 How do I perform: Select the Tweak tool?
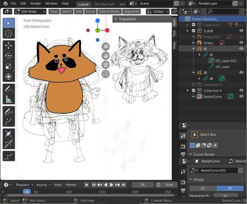[x=9, y=22]
